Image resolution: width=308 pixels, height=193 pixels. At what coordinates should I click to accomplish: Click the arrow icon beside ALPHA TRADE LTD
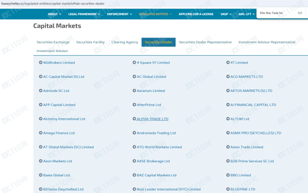(134, 119)
